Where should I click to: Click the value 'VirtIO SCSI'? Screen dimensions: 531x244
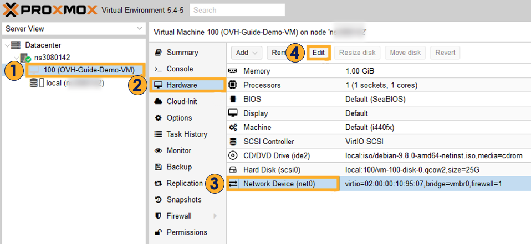click(x=364, y=142)
